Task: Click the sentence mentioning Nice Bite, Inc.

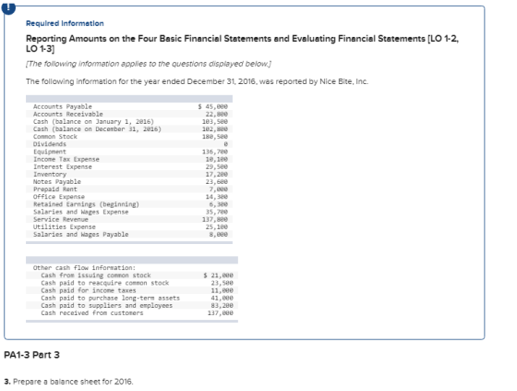Action: click(198, 81)
